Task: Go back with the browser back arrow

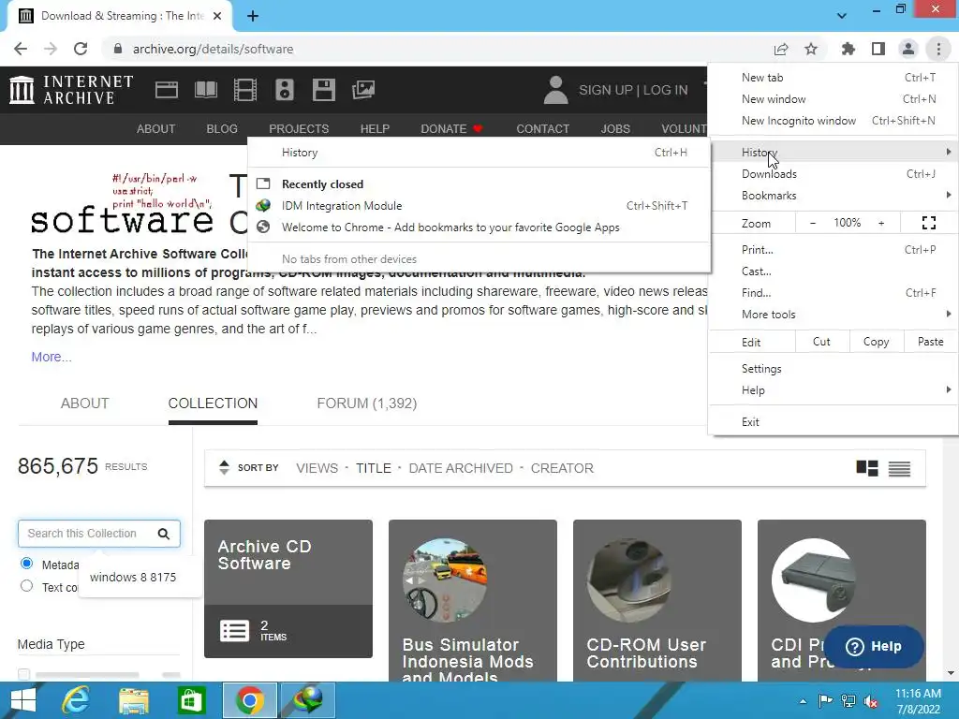Action: click(21, 49)
